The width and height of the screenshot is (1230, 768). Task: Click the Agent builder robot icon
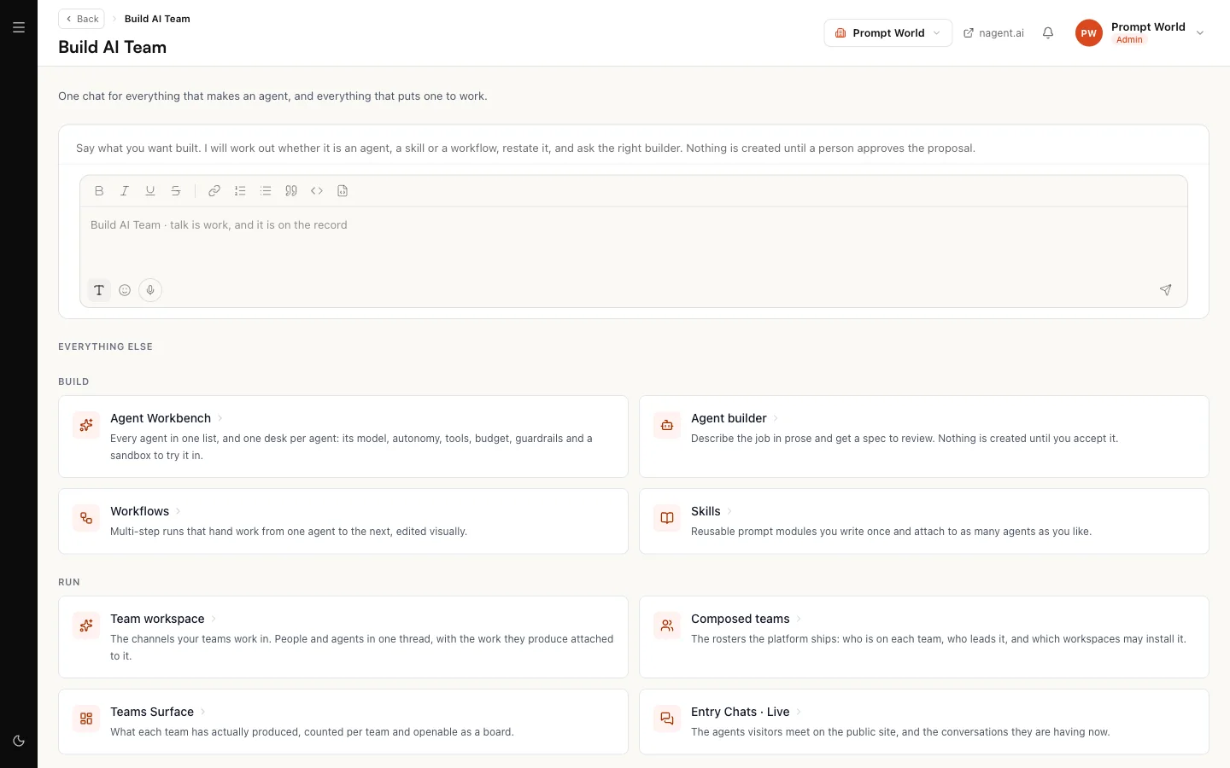click(667, 425)
